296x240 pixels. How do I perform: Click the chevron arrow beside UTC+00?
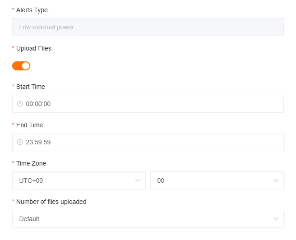(138, 180)
